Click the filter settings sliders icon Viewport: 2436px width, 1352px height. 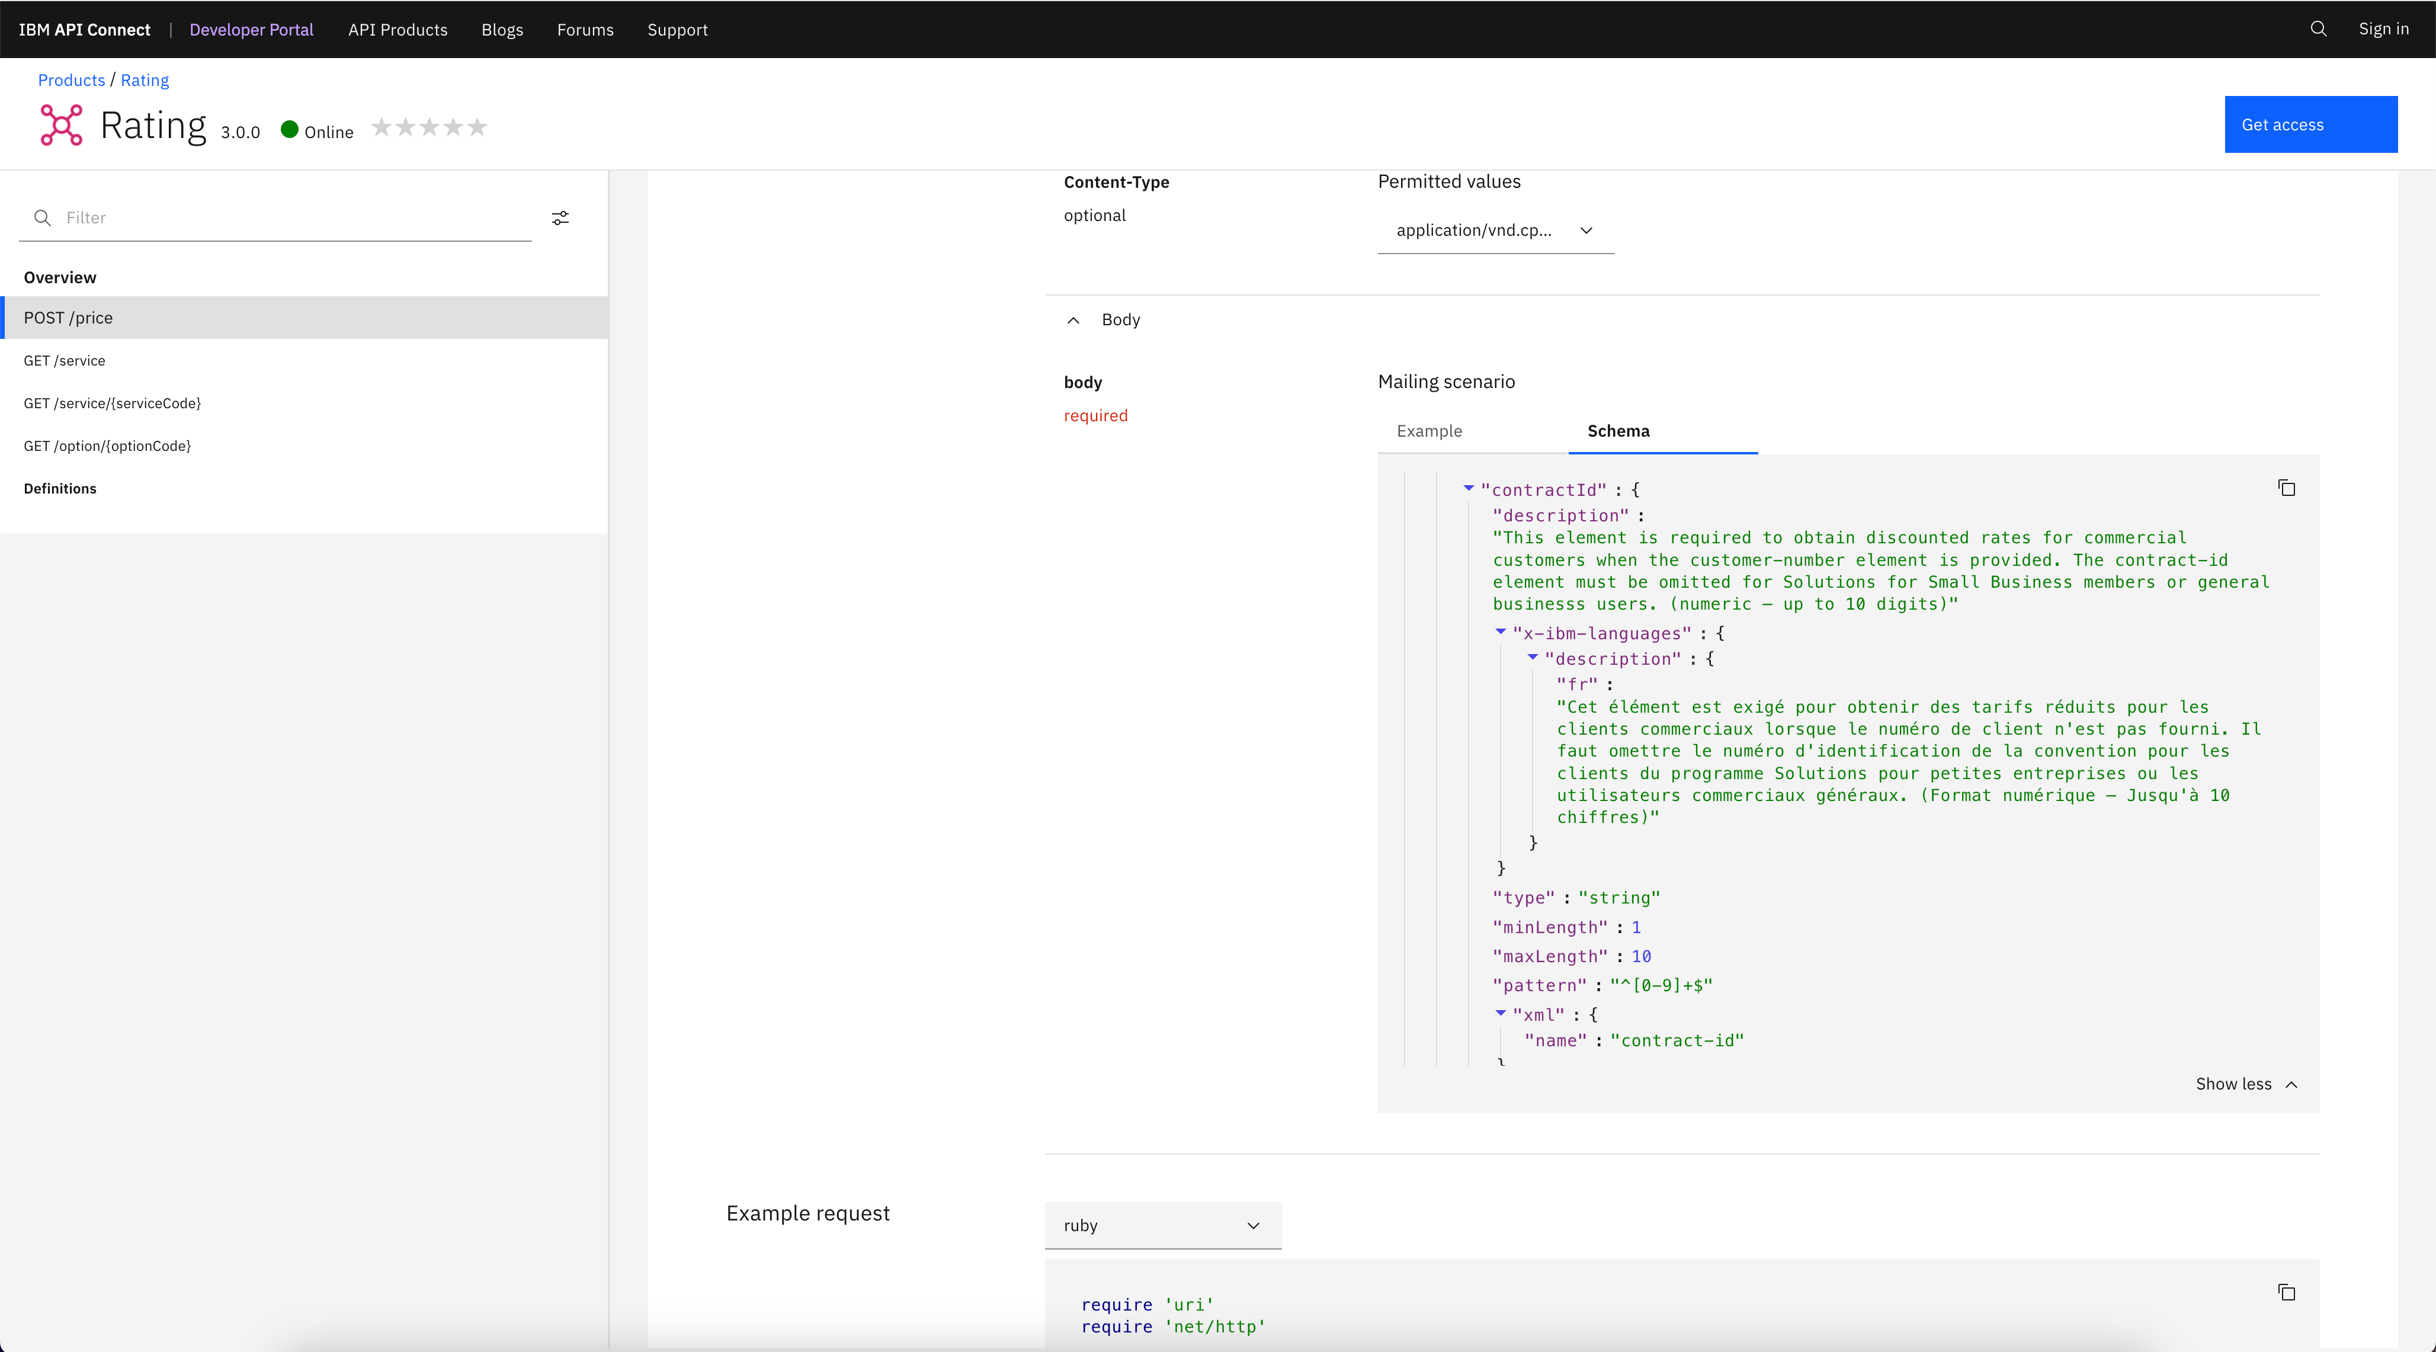tap(561, 219)
